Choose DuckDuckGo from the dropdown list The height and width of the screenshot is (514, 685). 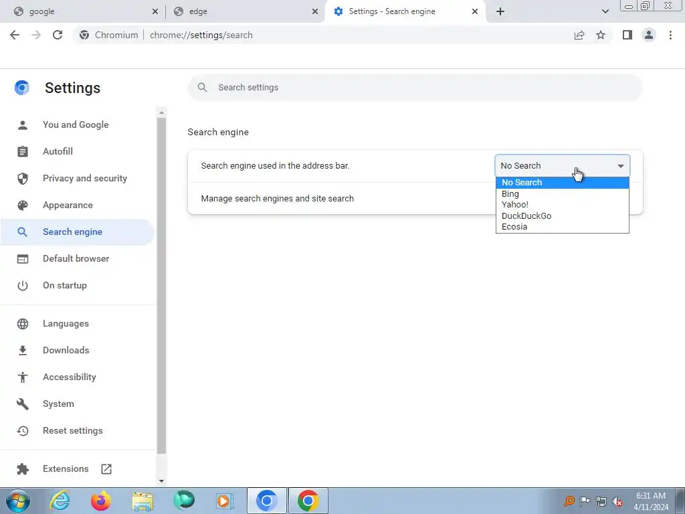(562, 216)
